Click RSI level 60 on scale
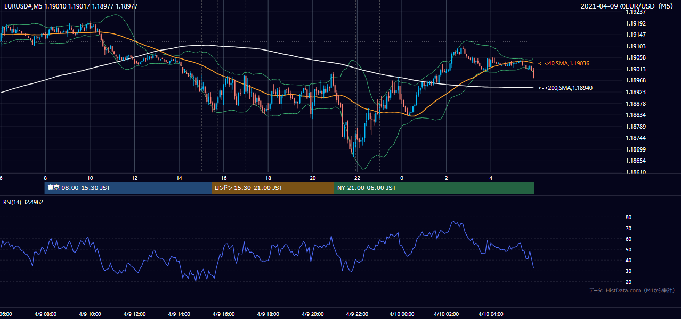 click(x=629, y=239)
